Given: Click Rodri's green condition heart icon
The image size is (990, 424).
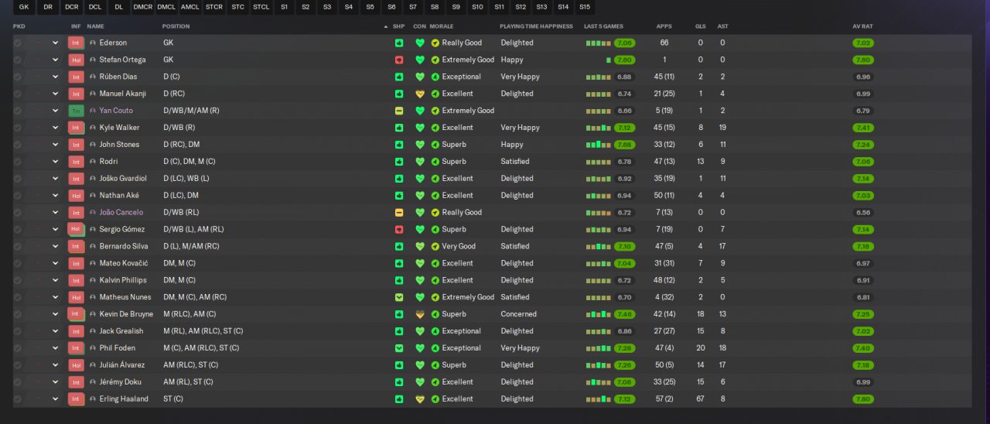Looking at the screenshot, I should pyautogui.click(x=420, y=162).
